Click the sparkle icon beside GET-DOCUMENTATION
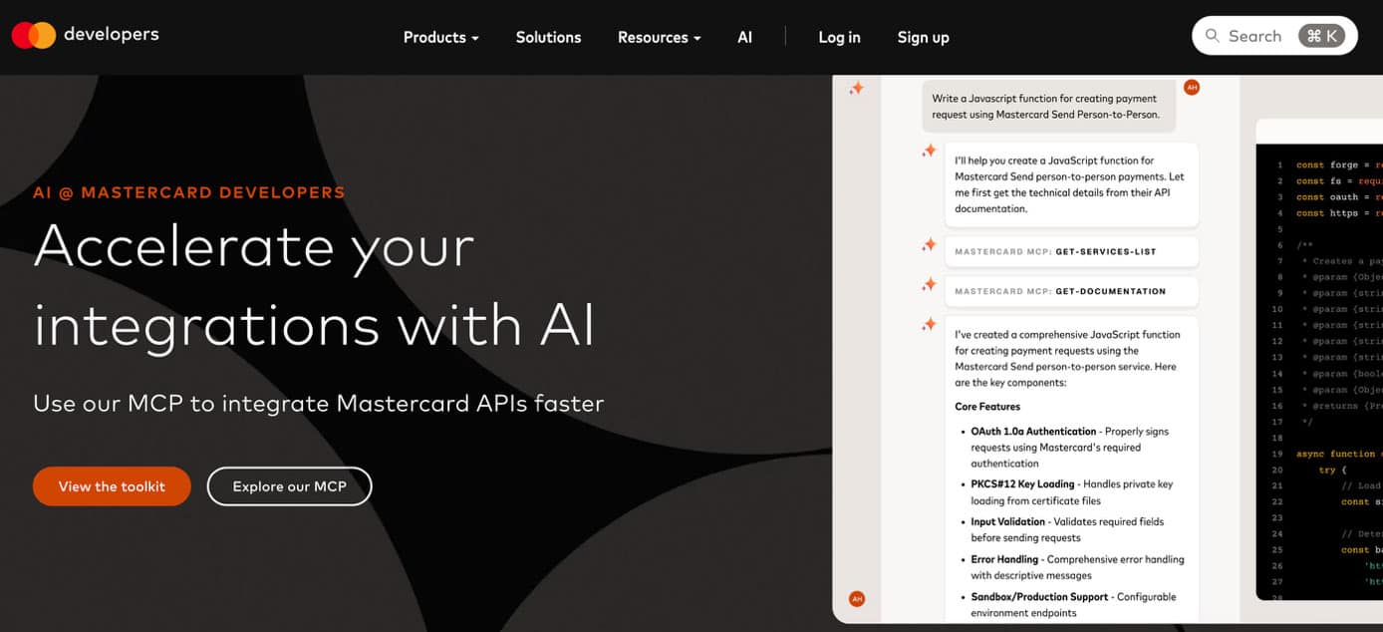 point(929,284)
